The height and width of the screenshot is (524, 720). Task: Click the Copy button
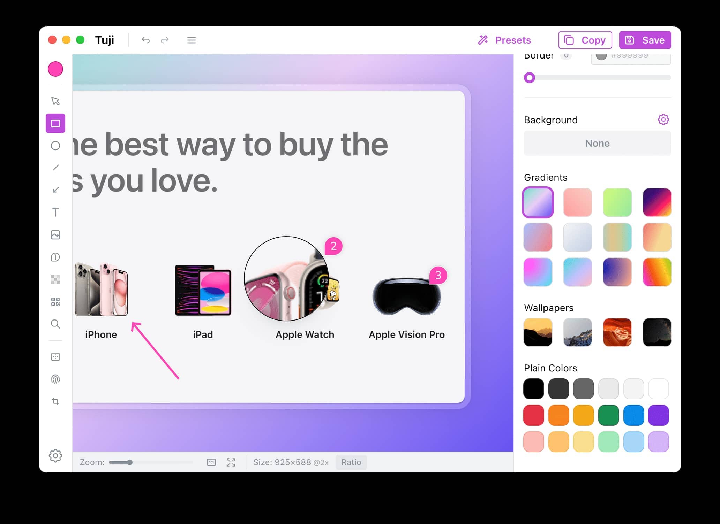point(585,40)
